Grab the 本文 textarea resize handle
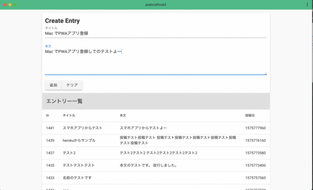This screenshot has height=190, width=313. click(265, 73)
